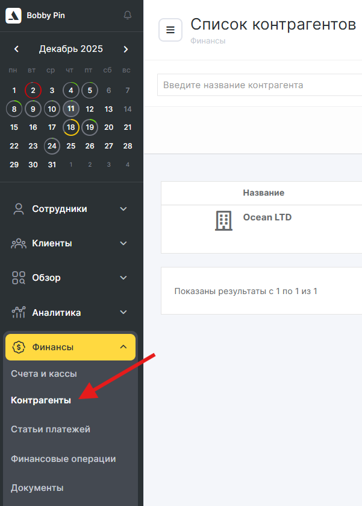The height and width of the screenshot is (506, 362).
Task: Select December 18 in the calendar
Action: [71, 127]
